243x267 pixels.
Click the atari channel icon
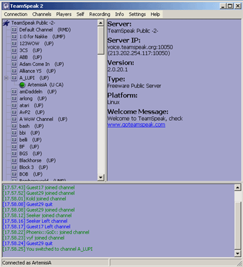tap(14, 105)
